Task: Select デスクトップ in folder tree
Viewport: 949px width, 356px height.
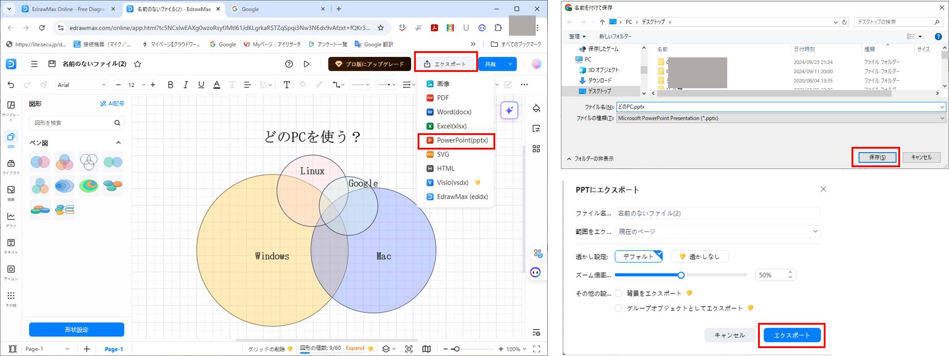Action: click(599, 91)
